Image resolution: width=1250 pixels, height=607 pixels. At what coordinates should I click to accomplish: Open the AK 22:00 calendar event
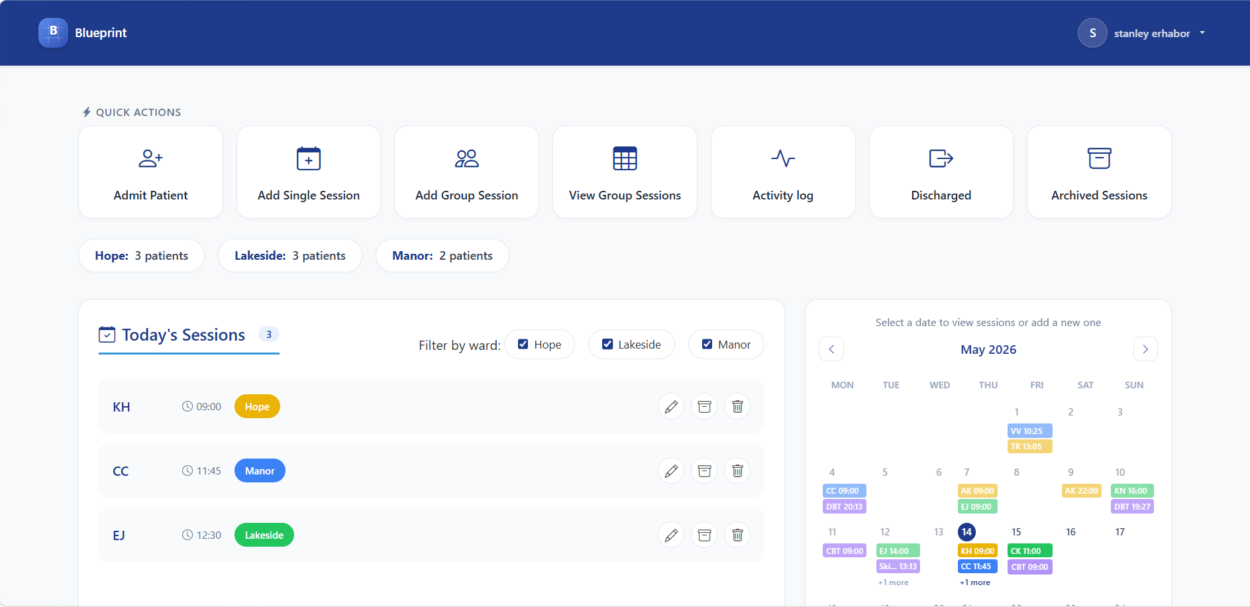(x=1082, y=491)
